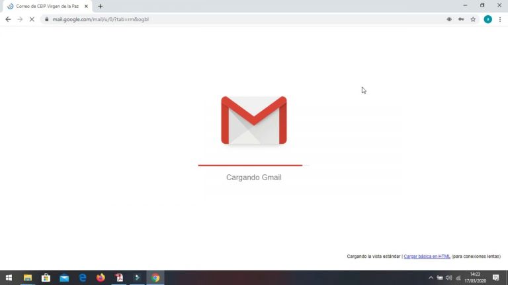
Task: Open File Explorer from the taskbar
Action: point(28,278)
